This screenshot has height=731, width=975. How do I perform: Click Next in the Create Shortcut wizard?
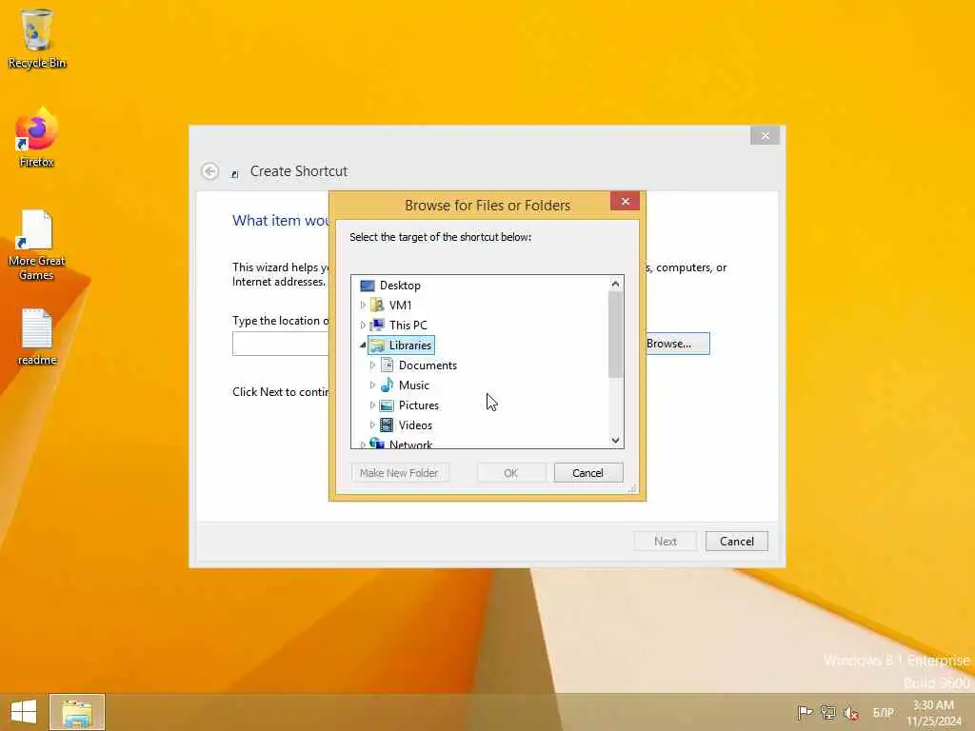666,542
